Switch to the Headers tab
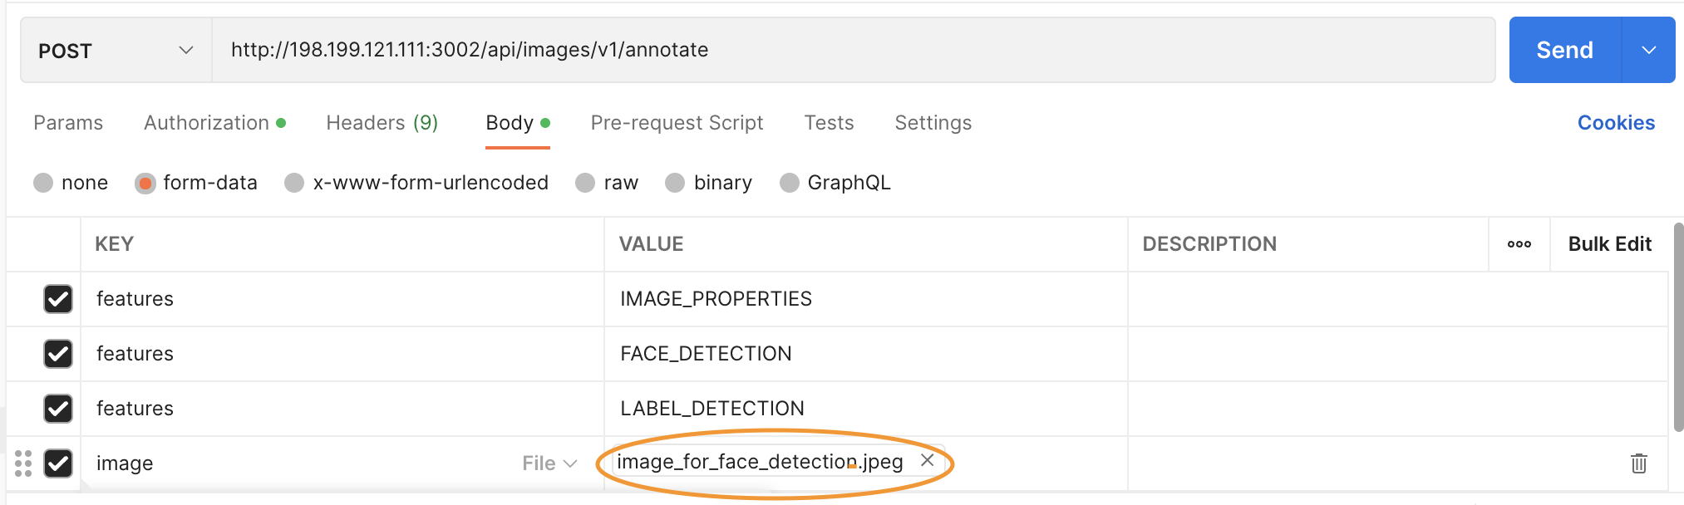1684x505 pixels. pyautogui.click(x=382, y=123)
